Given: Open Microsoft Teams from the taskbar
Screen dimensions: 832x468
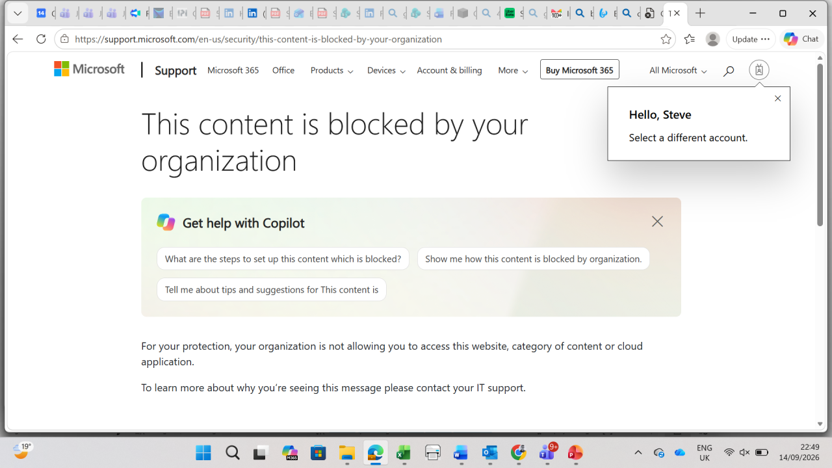Looking at the screenshot, I should click(x=547, y=452).
